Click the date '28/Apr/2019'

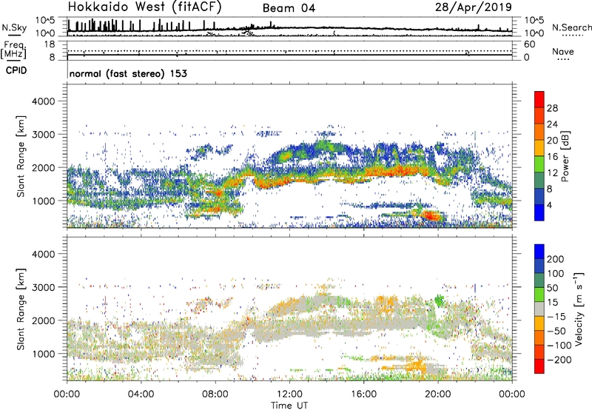tap(474, 7)
